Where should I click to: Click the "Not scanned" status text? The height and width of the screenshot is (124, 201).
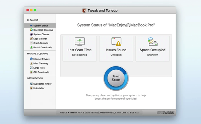pyautogui.click(x=80, y=55)
